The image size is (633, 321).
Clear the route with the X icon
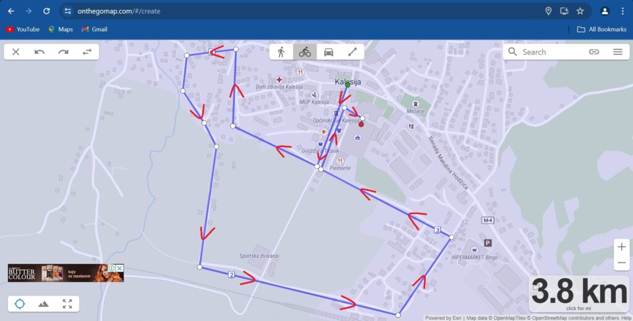pos(15,52)
